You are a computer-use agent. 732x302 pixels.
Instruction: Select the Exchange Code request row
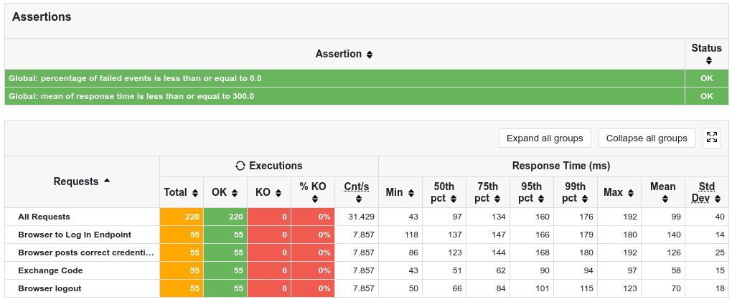pyautogui.click(x=50, y=270)
